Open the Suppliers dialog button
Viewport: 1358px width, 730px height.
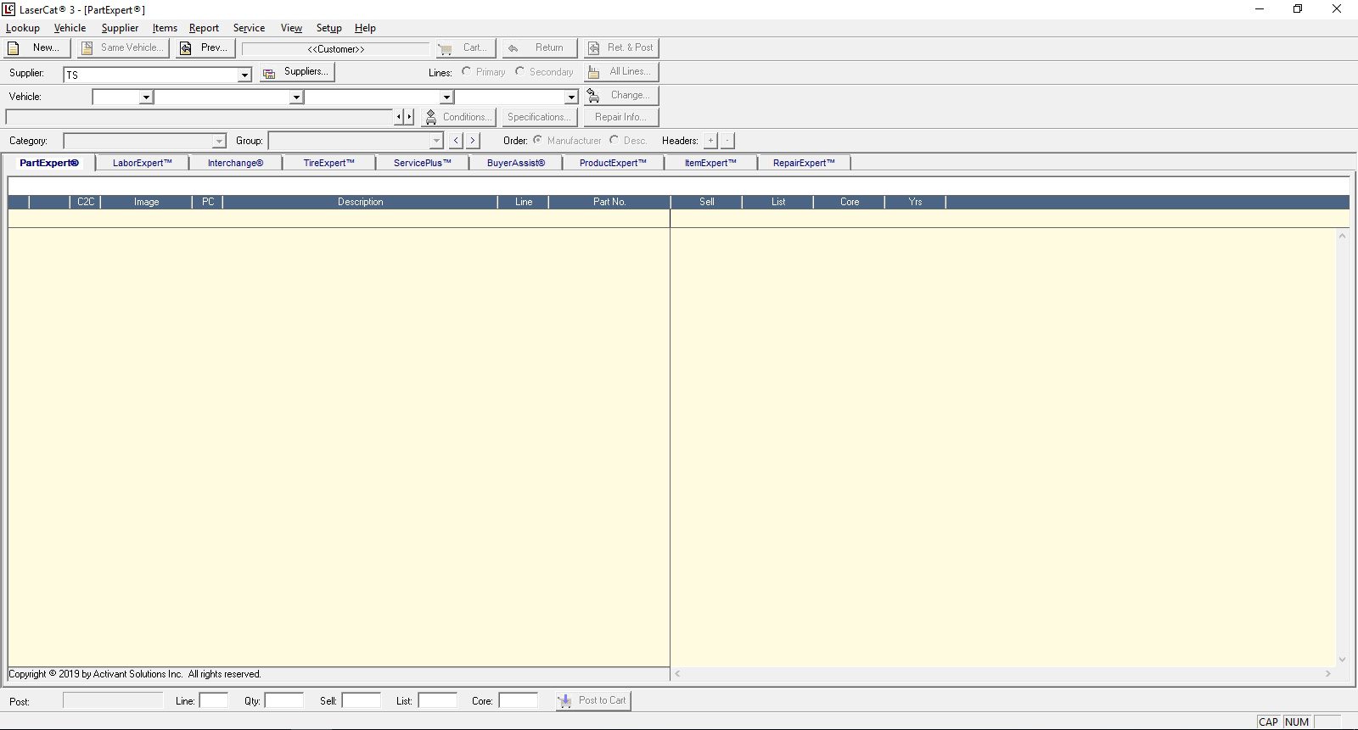297,72
